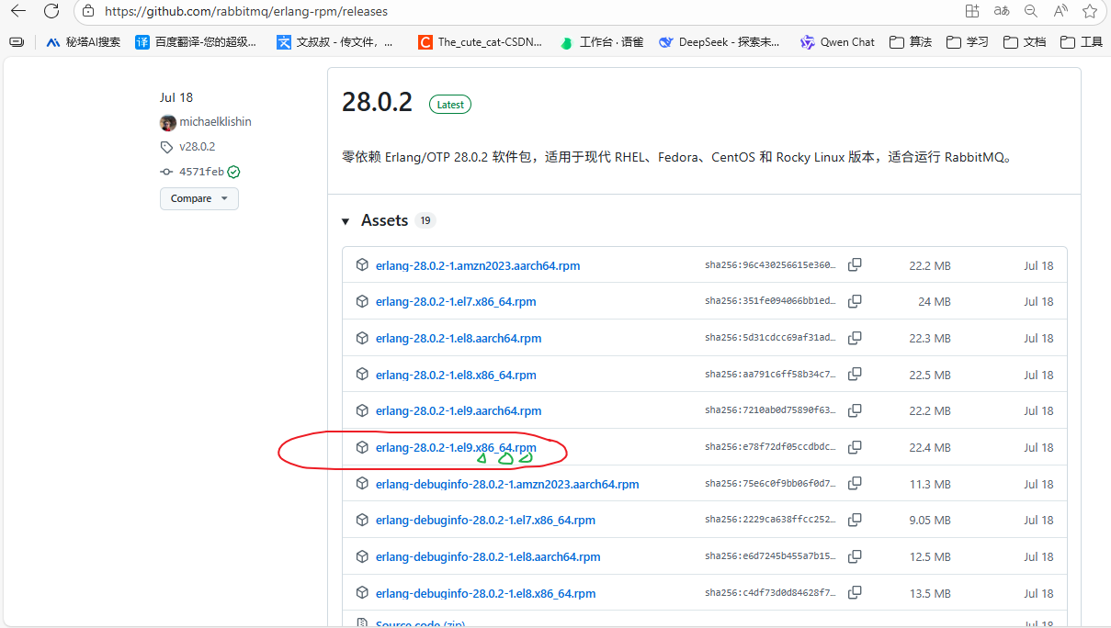Open the split screen icon in address bar
Viewport: 1111px width, 628px height.
972,11
